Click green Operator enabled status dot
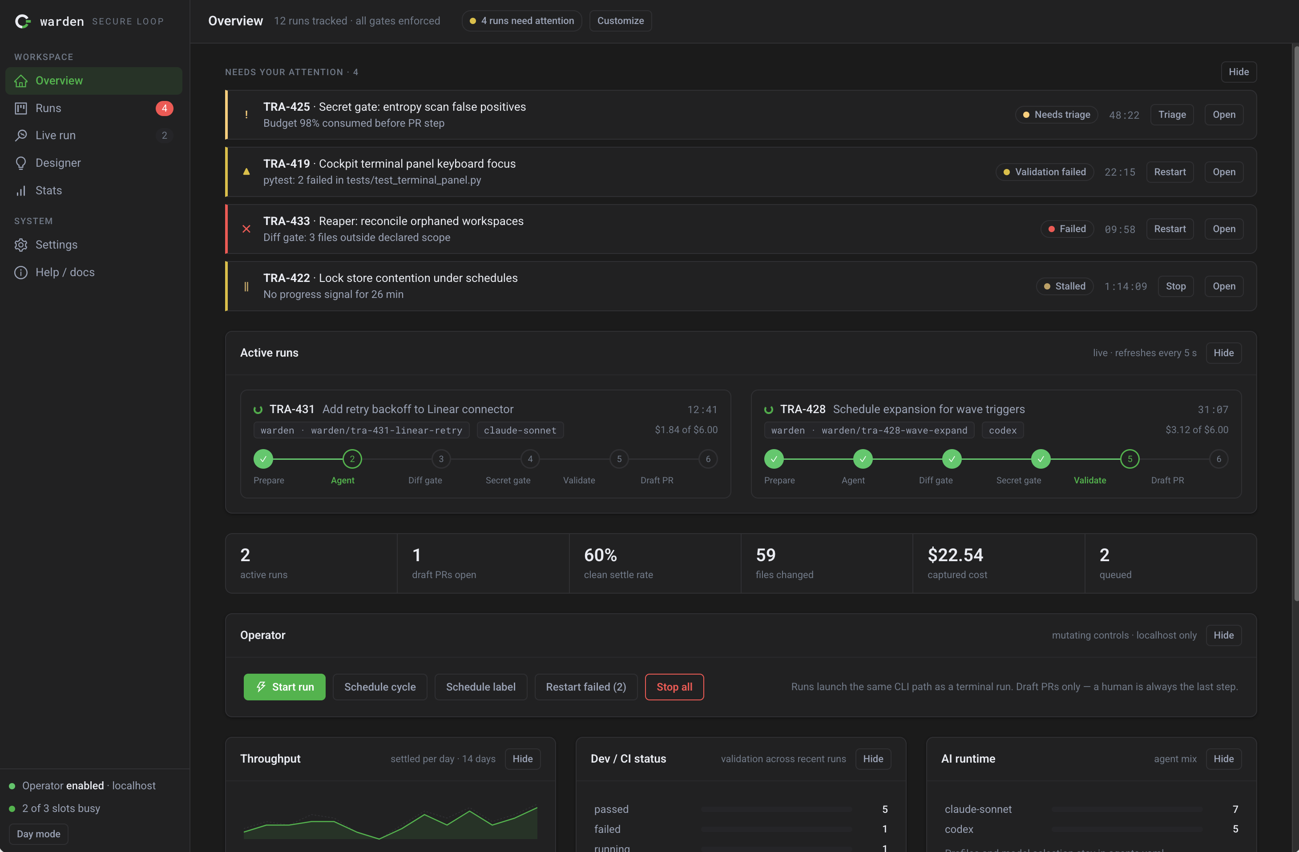Screen dimensions: 1299x852 click(12, 786)
